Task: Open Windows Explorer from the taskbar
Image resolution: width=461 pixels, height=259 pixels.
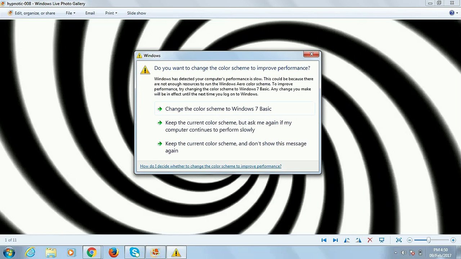Action: (x=51, y=253)
